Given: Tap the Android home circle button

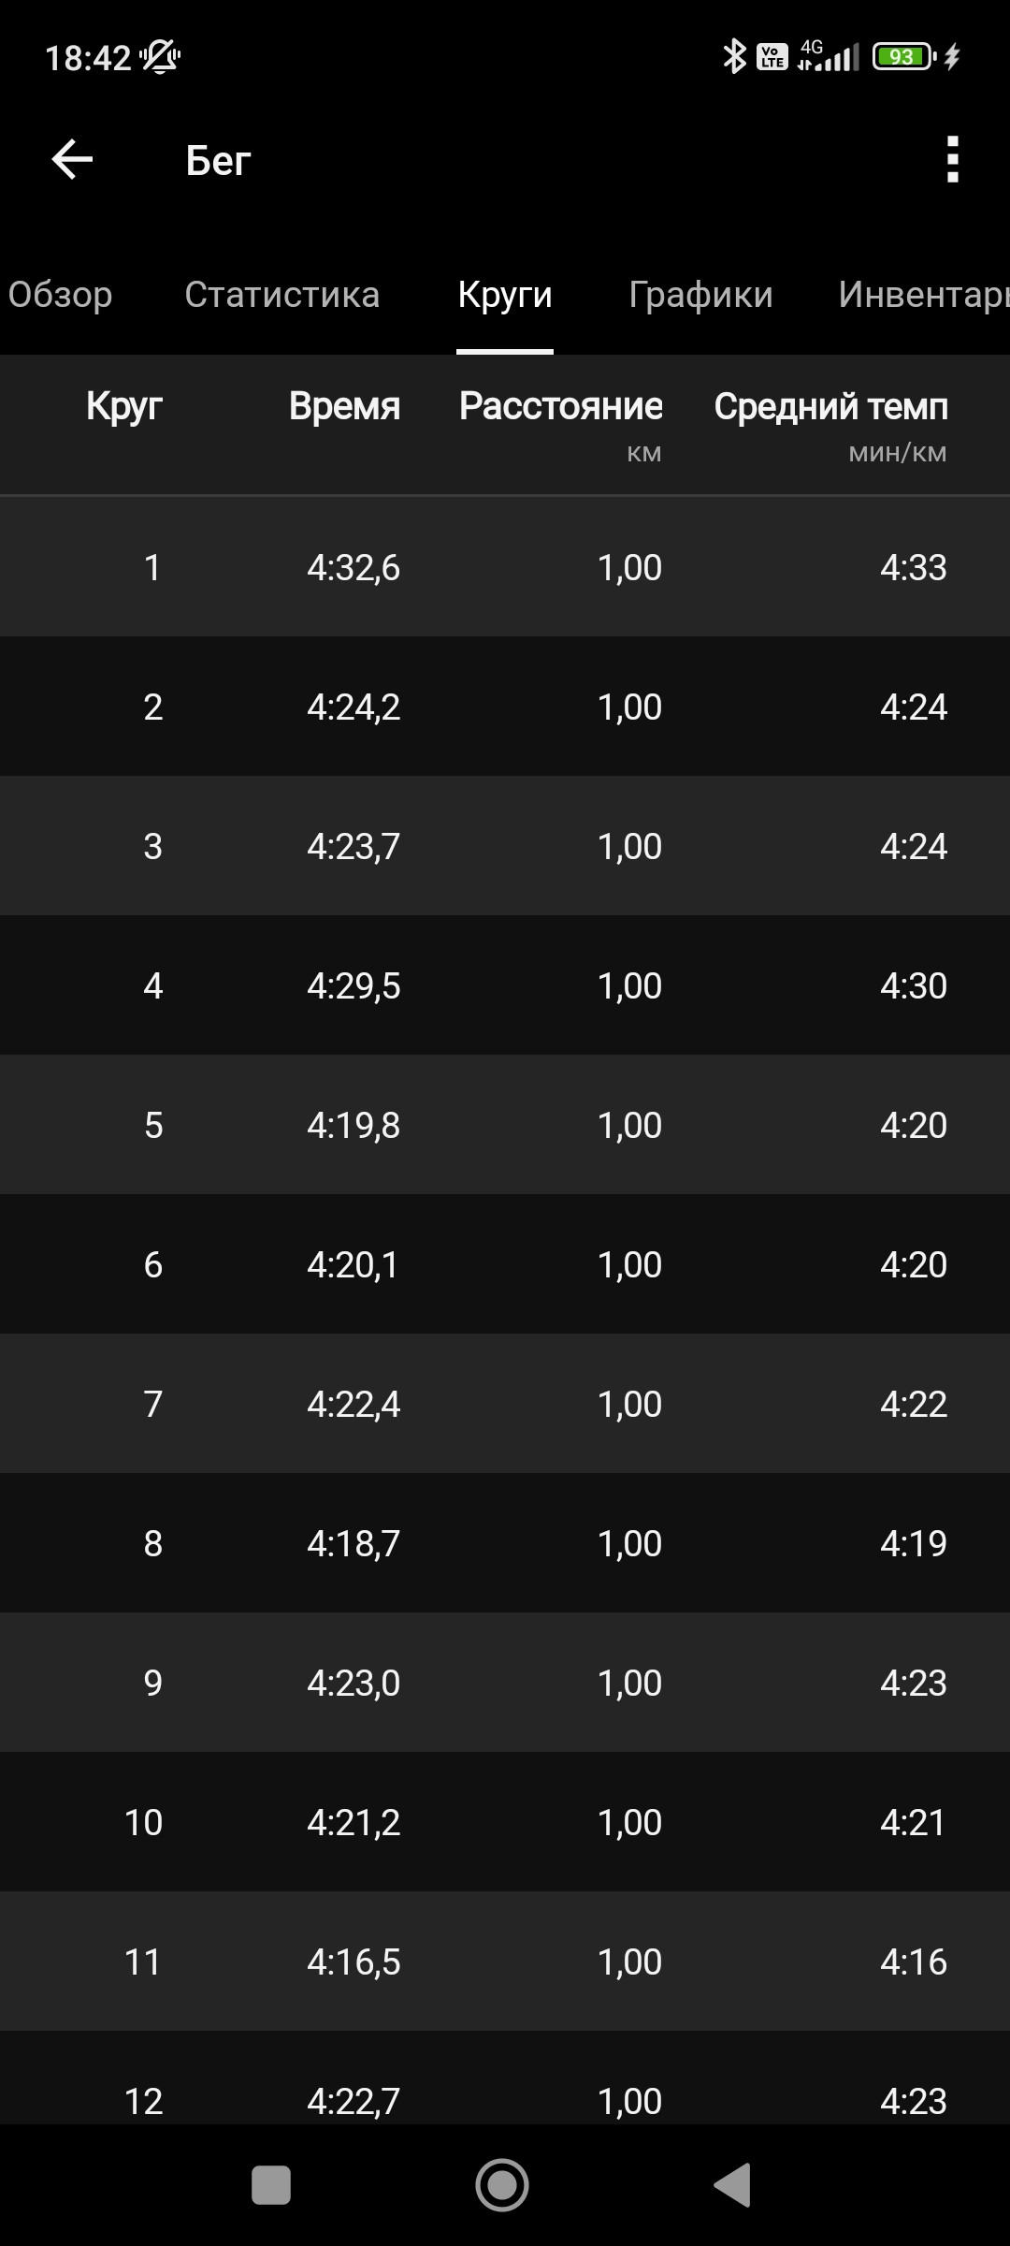Looking at the screenshot, I should [502, 2185].
